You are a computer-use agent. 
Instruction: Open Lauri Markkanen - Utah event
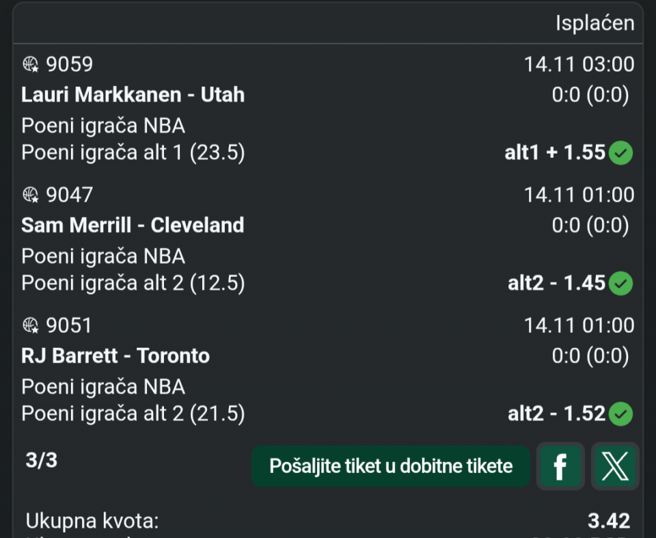click(133, 94)
